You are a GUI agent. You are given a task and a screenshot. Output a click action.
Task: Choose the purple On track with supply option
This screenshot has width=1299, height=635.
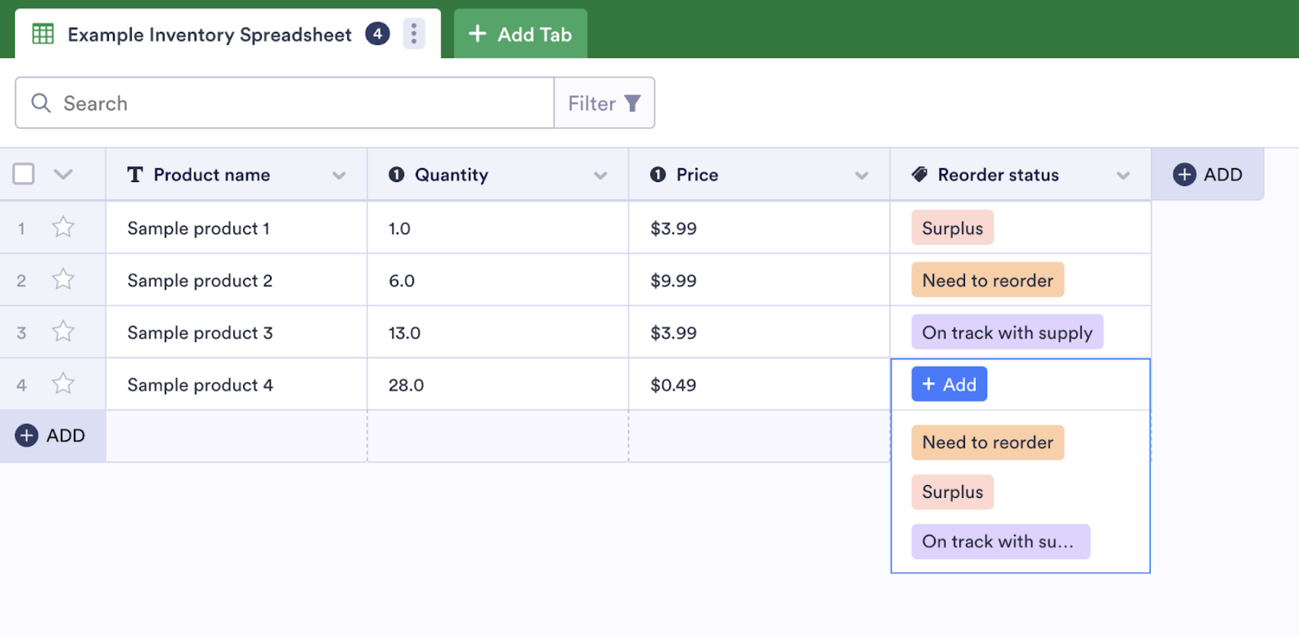1000,541
